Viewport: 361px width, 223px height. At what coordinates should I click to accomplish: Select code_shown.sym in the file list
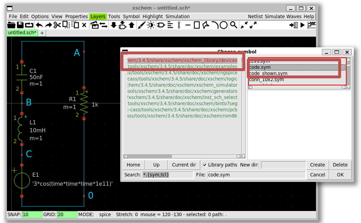(x=268, y=73)
